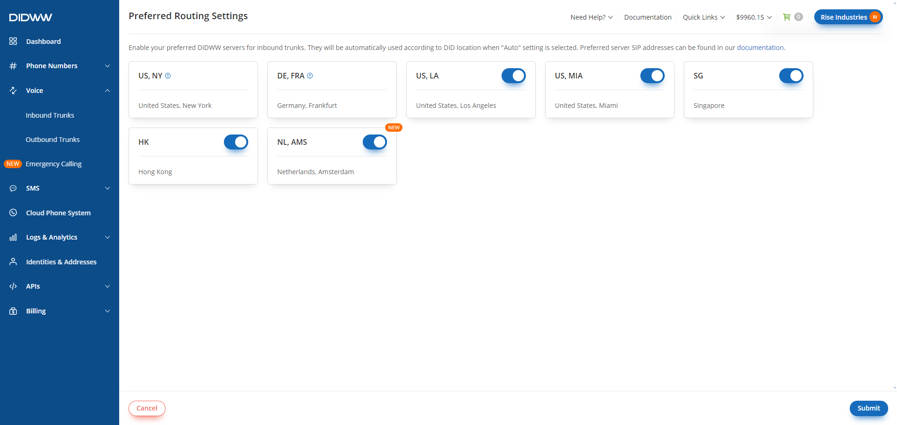897x425 pixels.
Task: Open Cloud Phone System page
Action: click(x=58, y=213)
